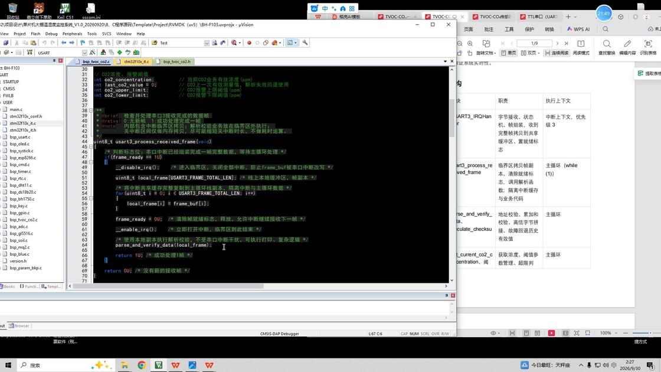Click the Edit Content pencil in WPS
661x372 pixels.
click(627, 48)
